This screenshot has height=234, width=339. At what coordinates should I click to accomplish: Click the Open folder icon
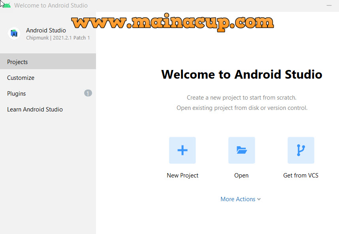click(241, 150)
